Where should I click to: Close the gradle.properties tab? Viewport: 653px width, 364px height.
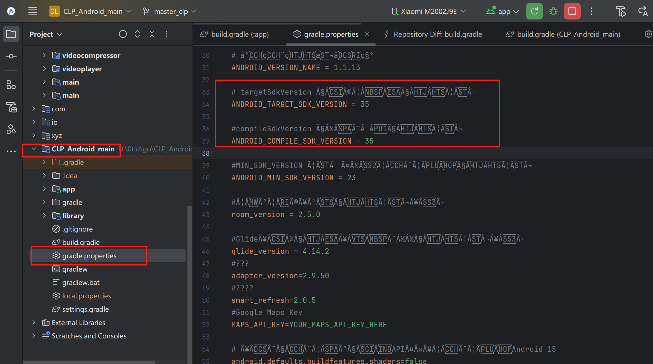[367, 34]
